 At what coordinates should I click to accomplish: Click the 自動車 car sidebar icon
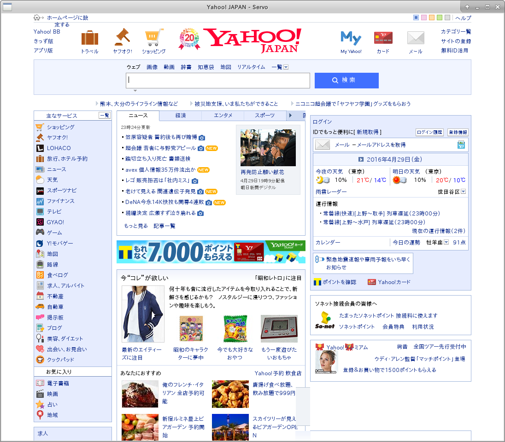click(40, 307)
